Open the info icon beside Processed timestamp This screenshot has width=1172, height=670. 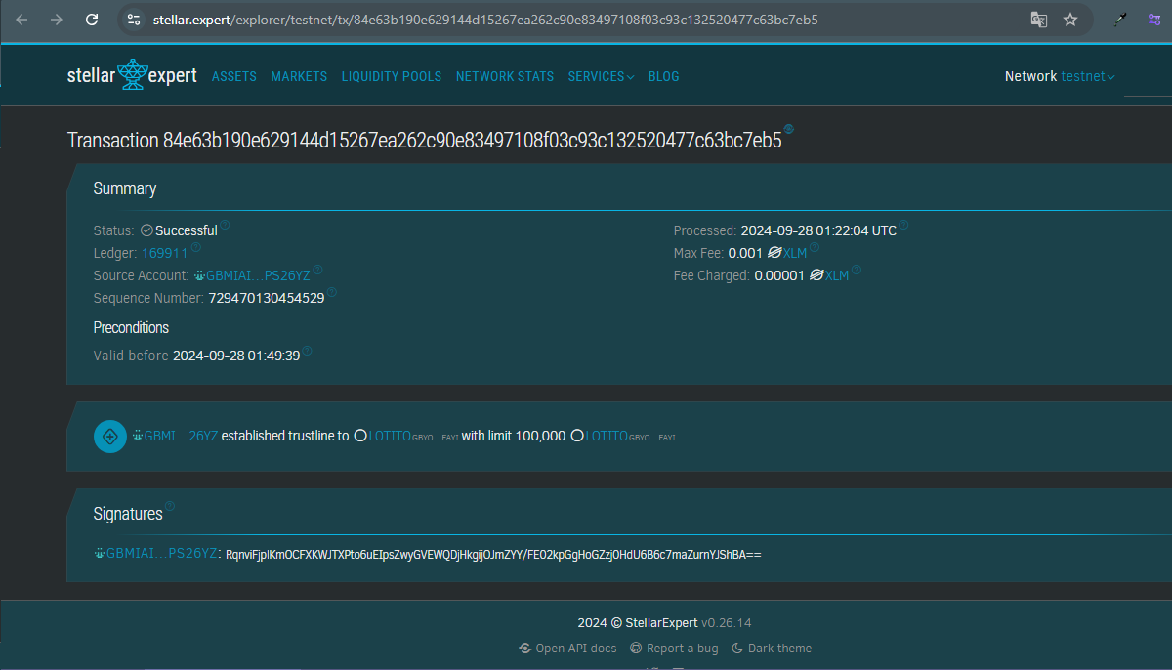[903, 226]
